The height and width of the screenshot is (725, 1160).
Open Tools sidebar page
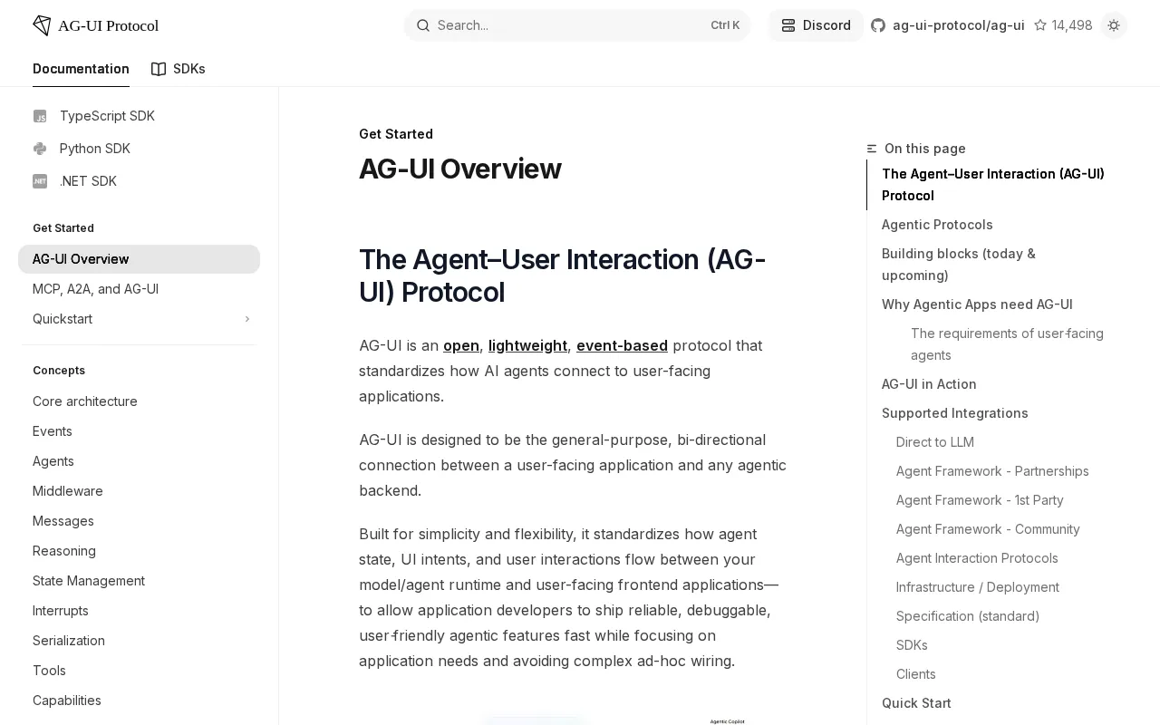tap(139, 671)
